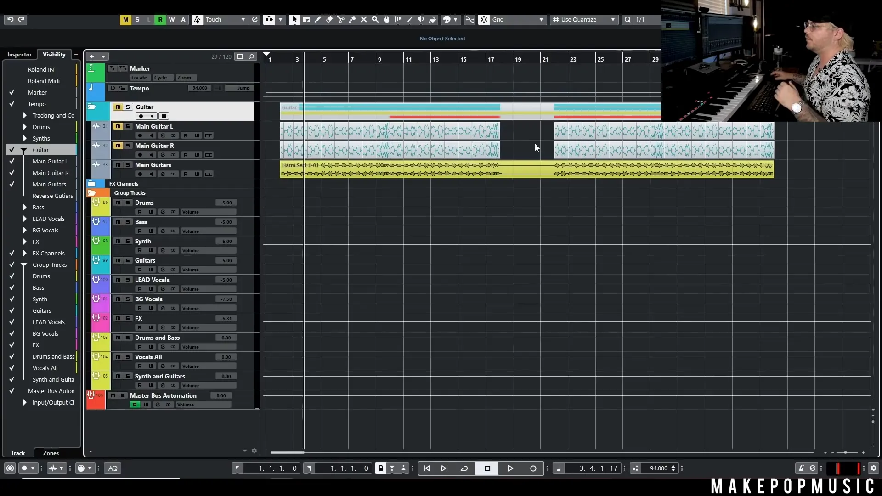Activate the Zoom magnifier tool
The width and height of the screenshot is (882, 496).
pos(375,19)
